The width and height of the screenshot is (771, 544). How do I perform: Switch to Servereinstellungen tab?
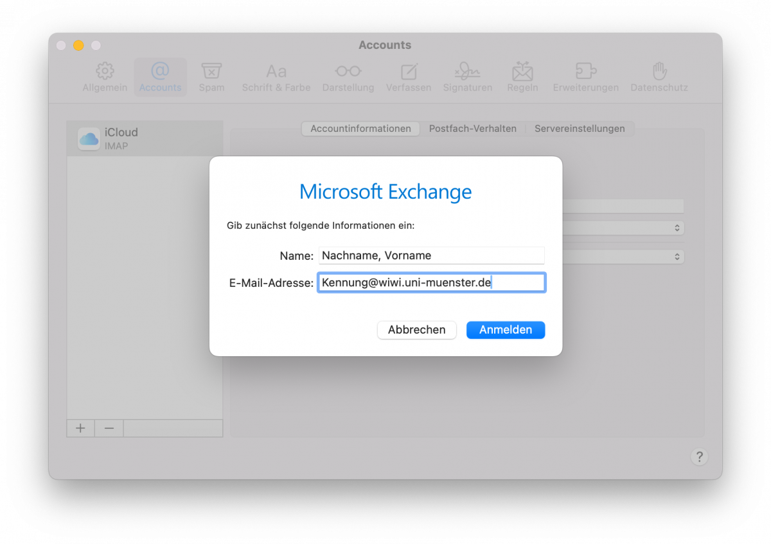coord(580,129)
